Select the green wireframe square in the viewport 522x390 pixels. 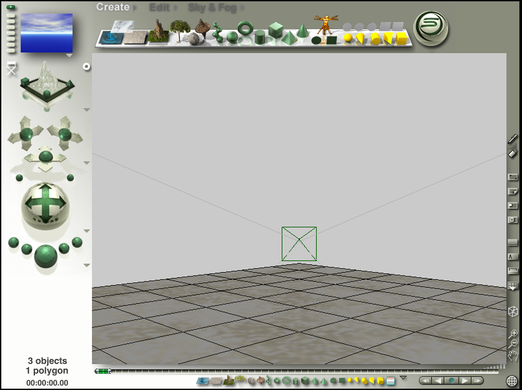299,244
